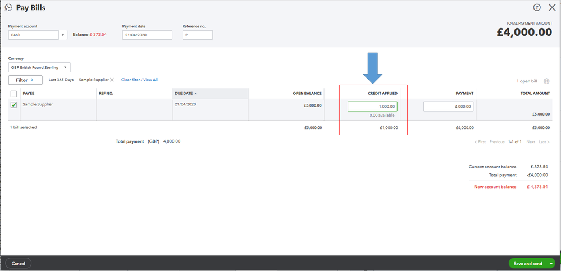The height and width of the screenshot is (271, 561).
Task: Click the Total payment (GBP) label
Action: point(138,141)
